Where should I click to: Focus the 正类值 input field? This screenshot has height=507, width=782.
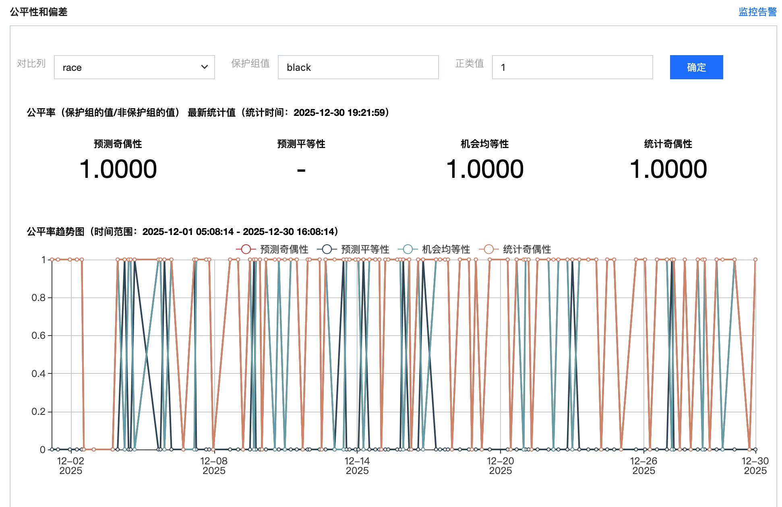coord(572,67)
